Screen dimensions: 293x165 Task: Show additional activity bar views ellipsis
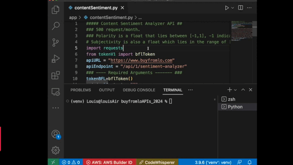pyautogui.click(x=56, y=108)
